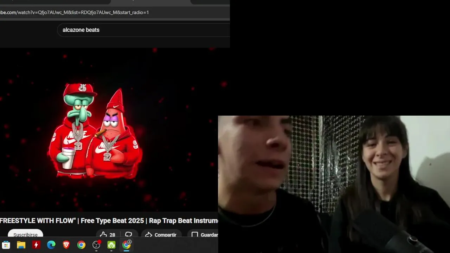Open the green Android emulator app
This screenshot has width=450, height=253.
point(111,245)
